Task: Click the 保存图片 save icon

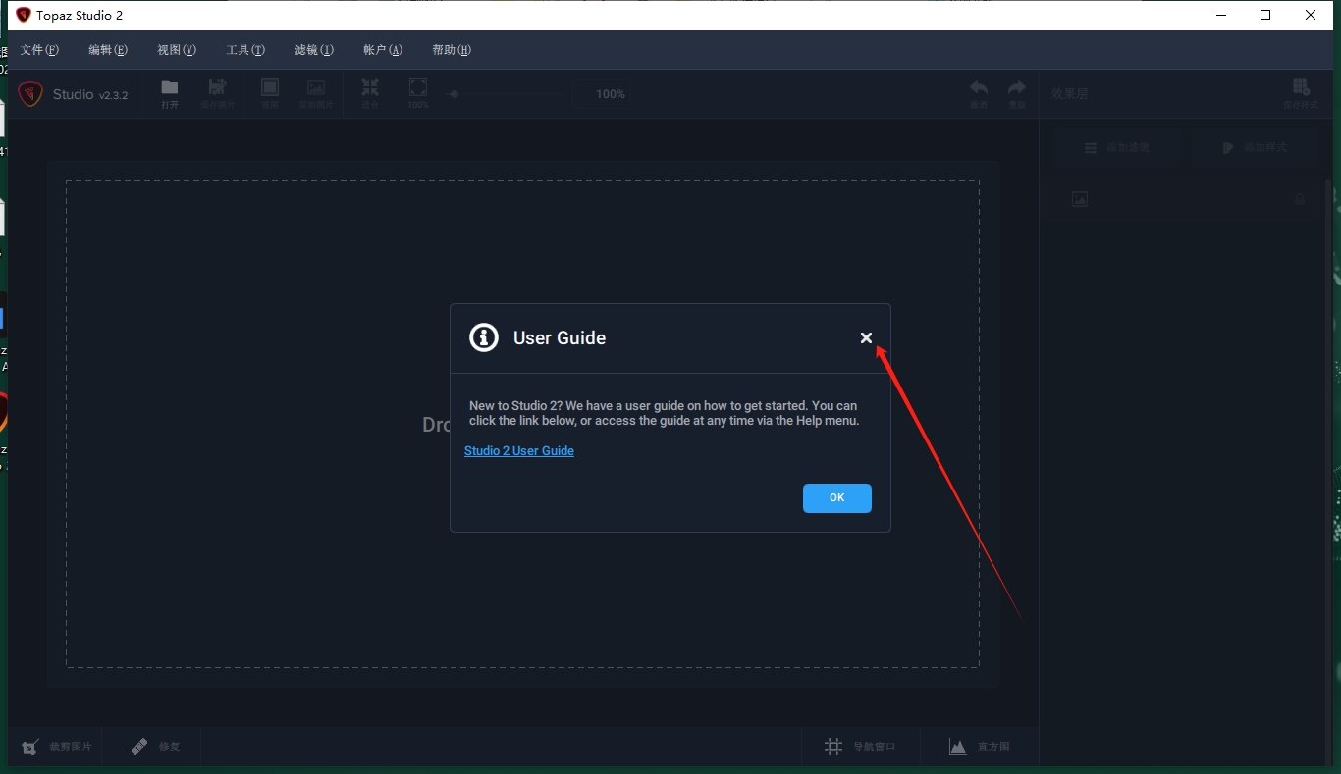Action: pos(218,87)
